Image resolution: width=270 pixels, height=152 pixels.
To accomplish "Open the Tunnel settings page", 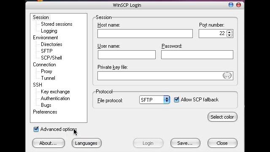I will (48, 78).
